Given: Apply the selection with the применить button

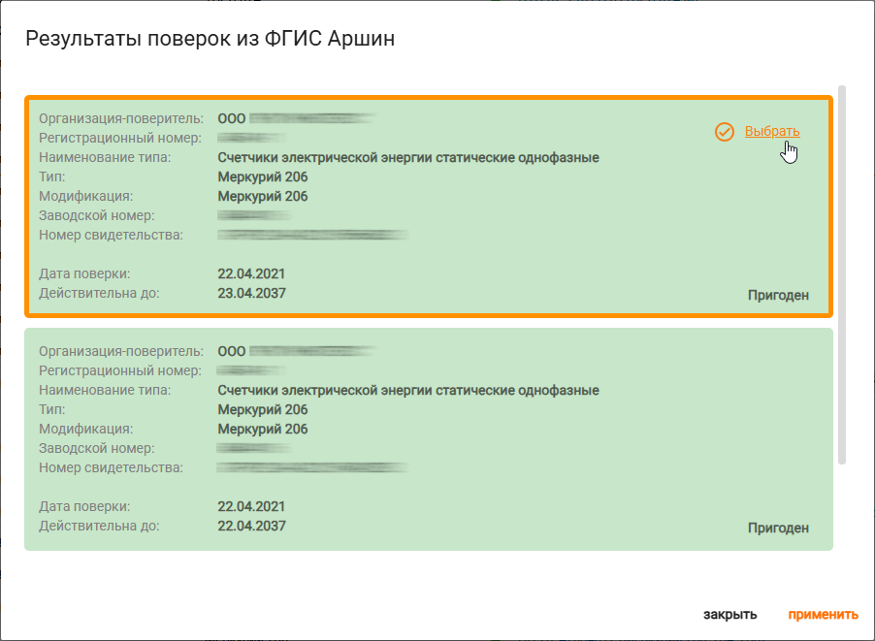Looking at the screenshot, I should (x=824, y=614).
